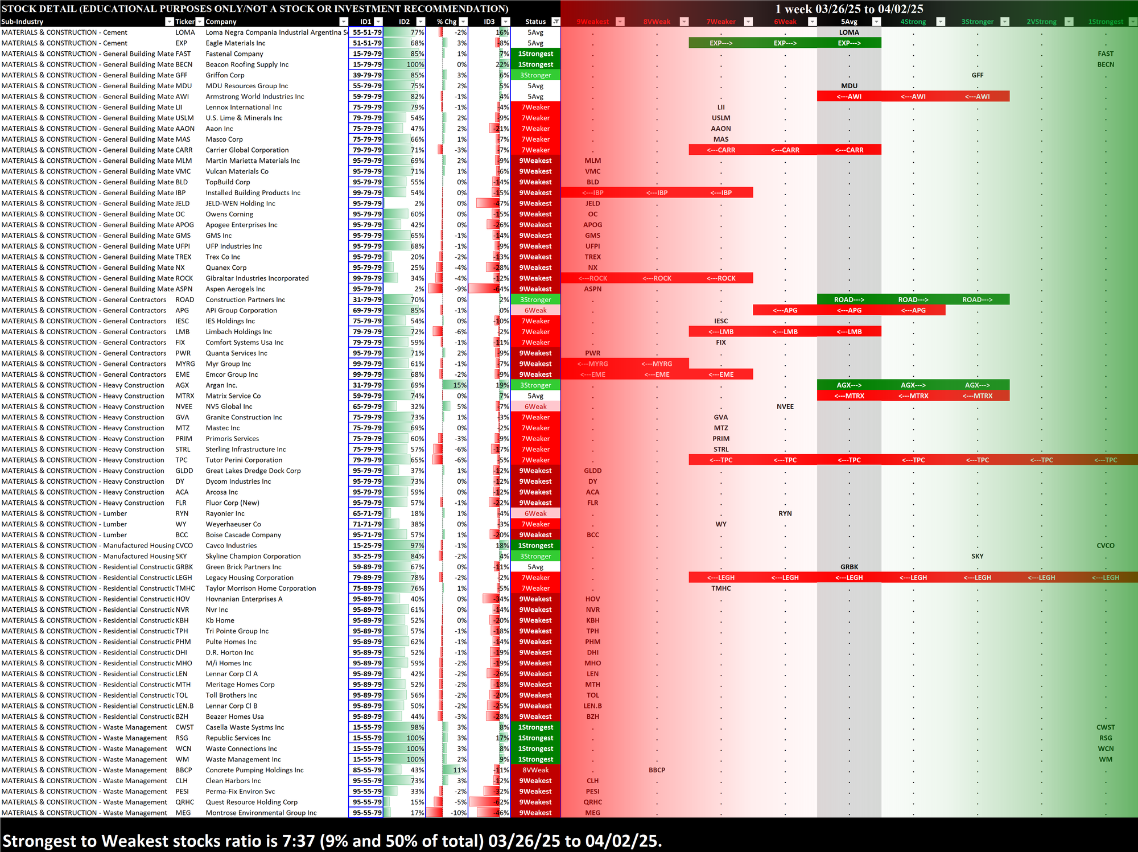Open the active Status filter icon

[556, 22]
